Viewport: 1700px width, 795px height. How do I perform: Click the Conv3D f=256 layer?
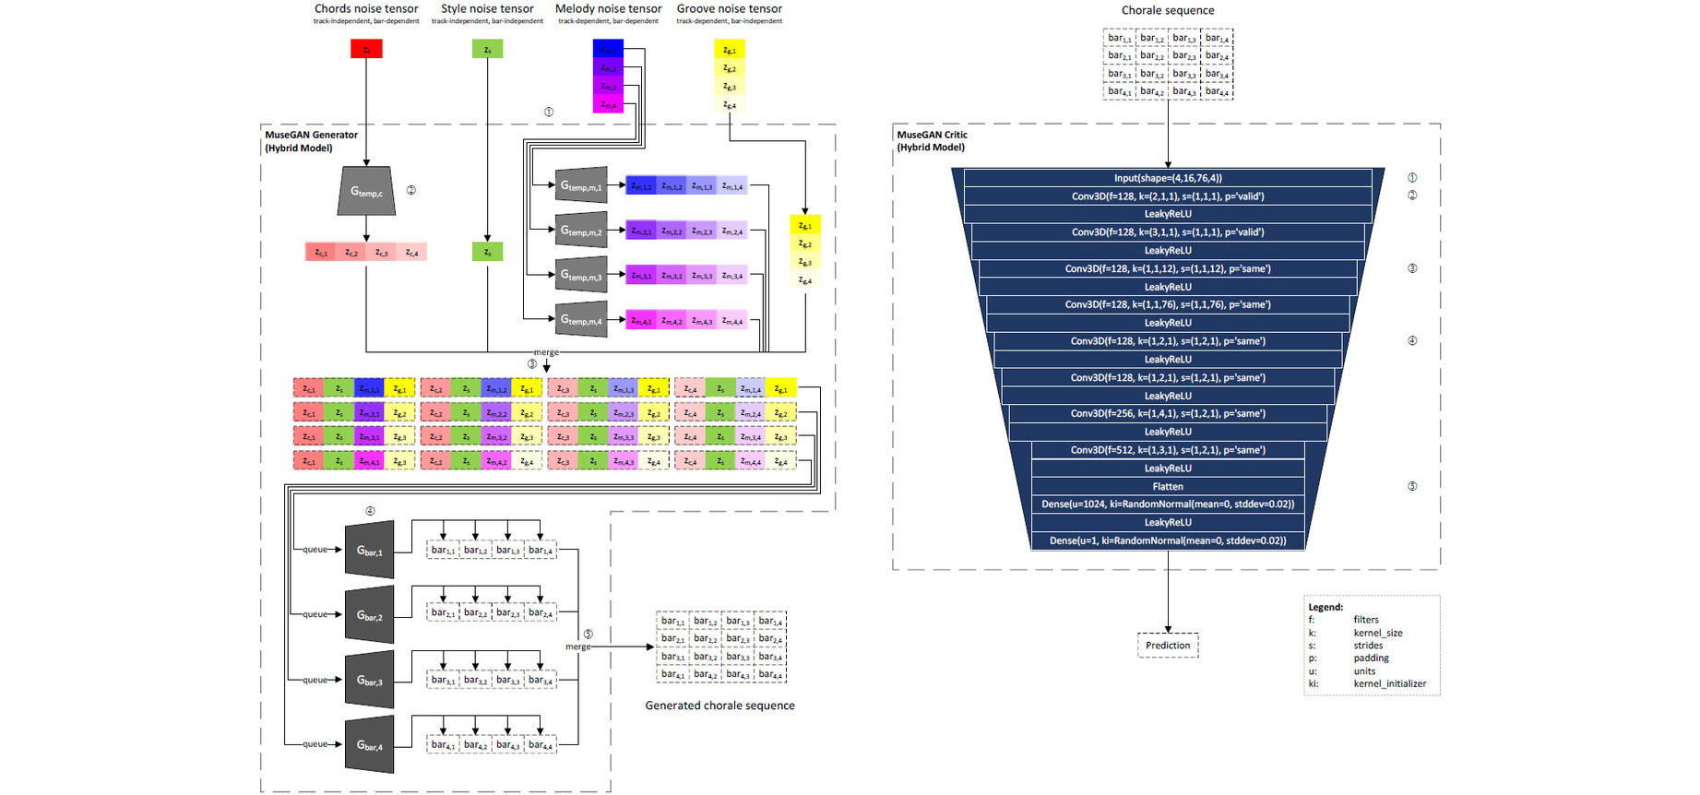point(1168,413)
